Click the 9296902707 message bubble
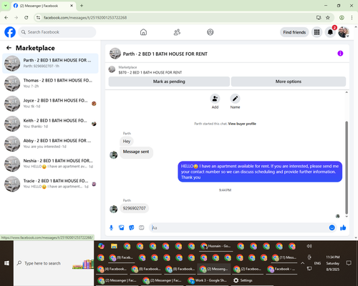Screen dimensions: 358x286 (x=135, y=208)
